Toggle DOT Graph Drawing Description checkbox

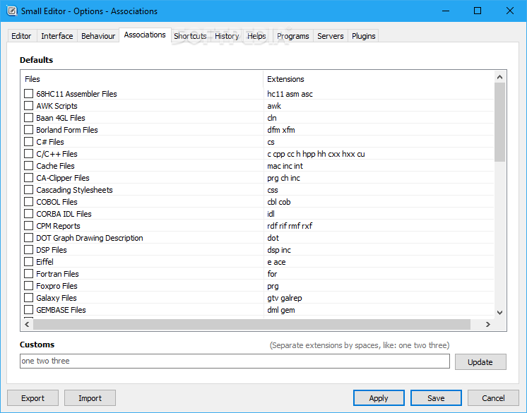28,238
